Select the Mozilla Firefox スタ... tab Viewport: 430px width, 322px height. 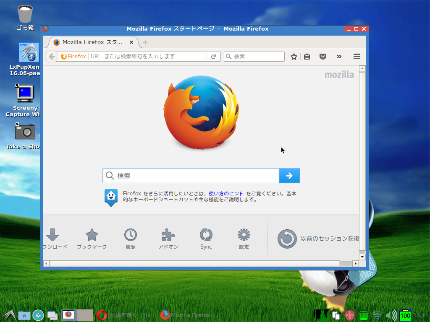coord(93,42)
